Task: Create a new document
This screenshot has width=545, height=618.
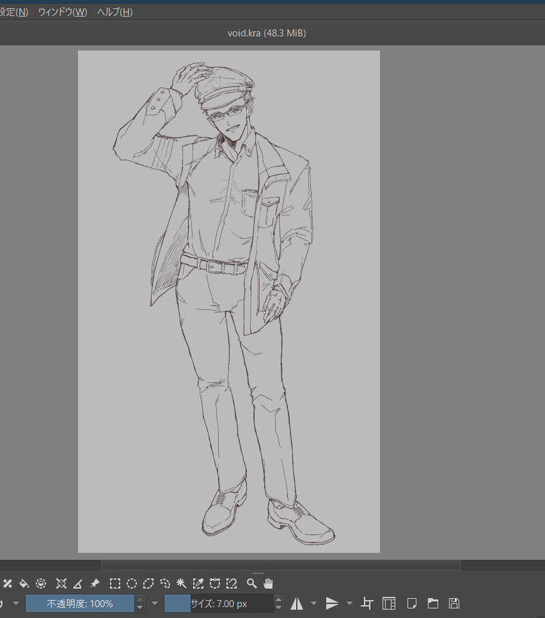Action: click(x=411, y=604)
